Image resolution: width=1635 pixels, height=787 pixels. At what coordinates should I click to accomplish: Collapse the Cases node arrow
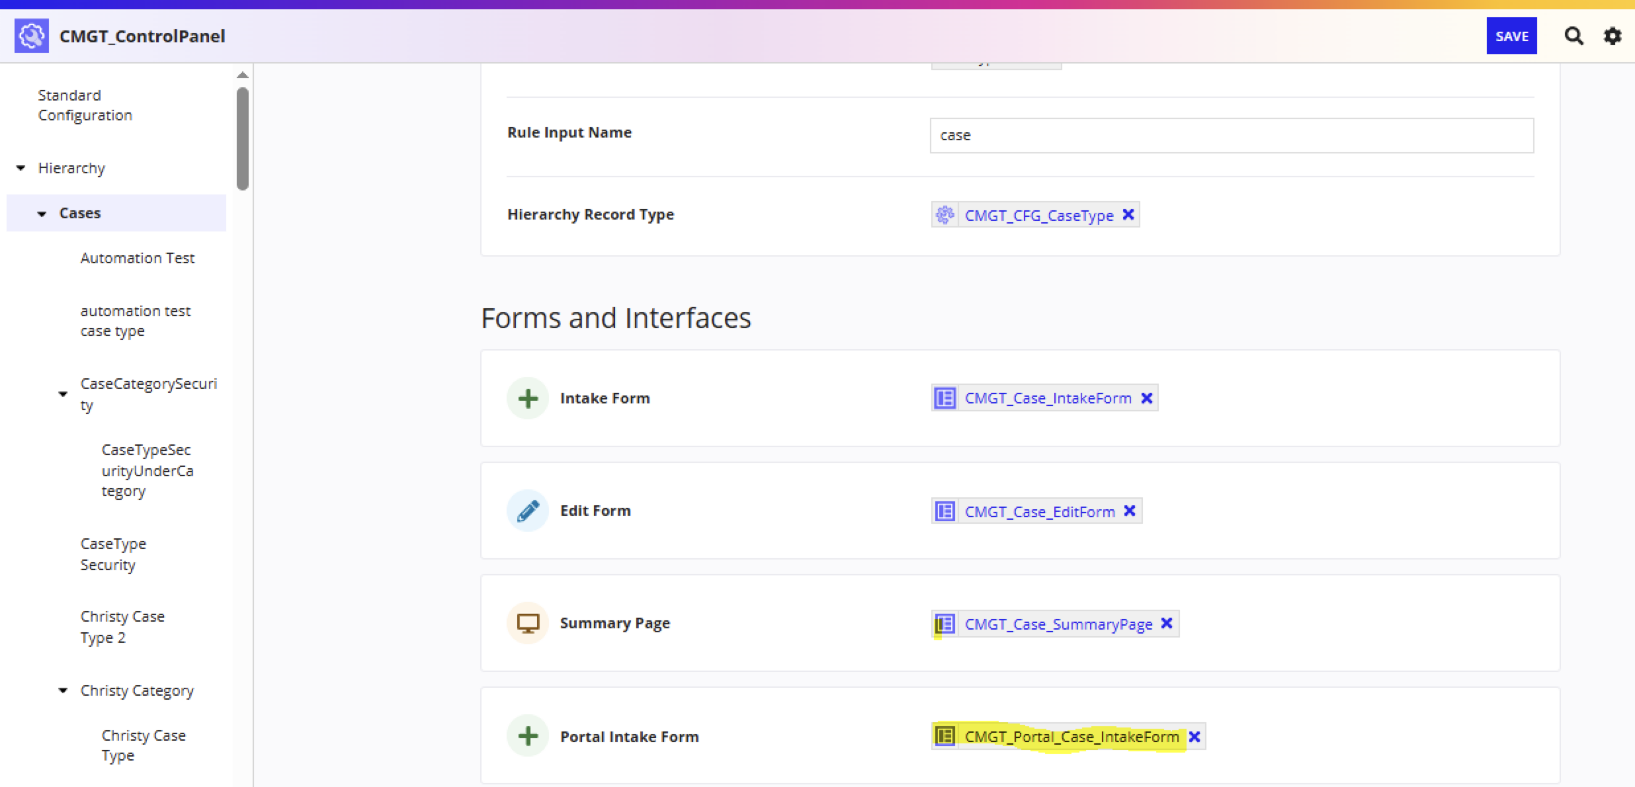[42, 214]
